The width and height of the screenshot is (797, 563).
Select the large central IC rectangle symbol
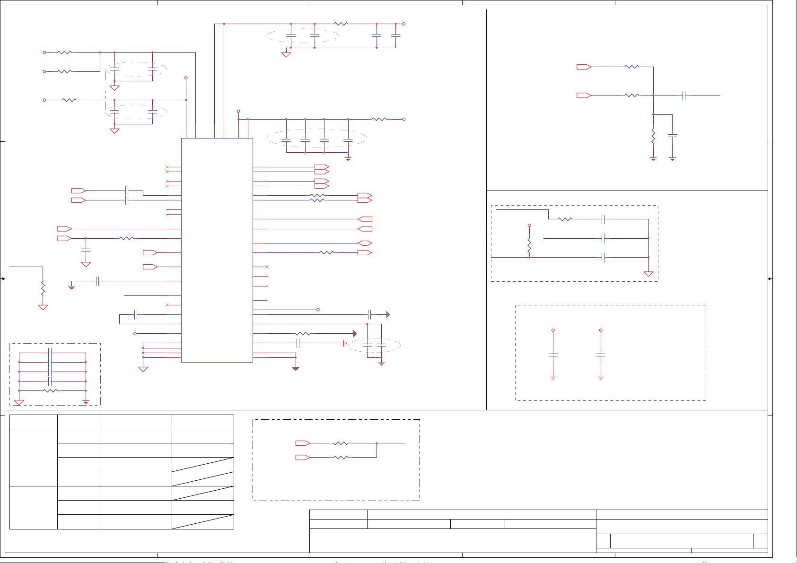[217, 250]
